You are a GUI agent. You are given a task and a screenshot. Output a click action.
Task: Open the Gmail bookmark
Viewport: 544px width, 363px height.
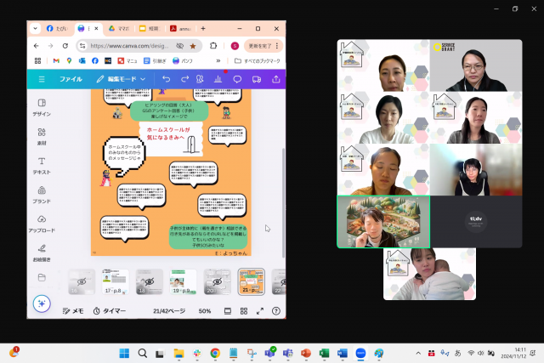[x=56, y=60]
